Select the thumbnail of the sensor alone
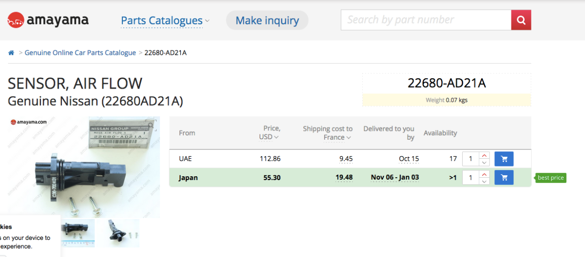585x257 pixels. pos(117,233)
